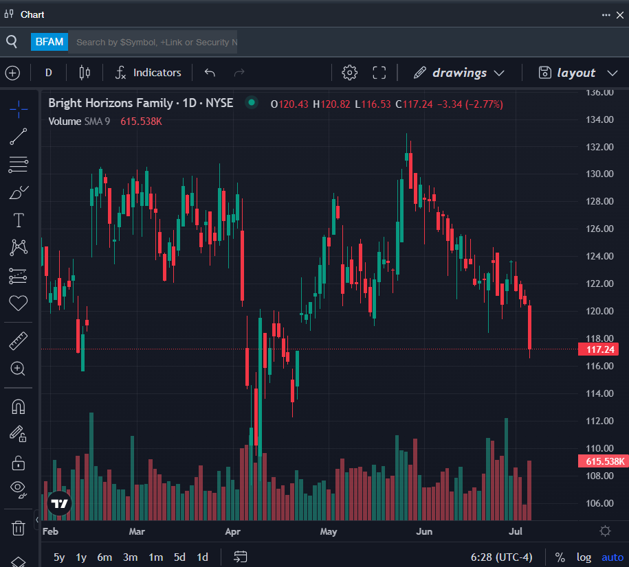
Task: Click the 117.24 current price label
Action: pyautogui.click(x=598, y=349)
